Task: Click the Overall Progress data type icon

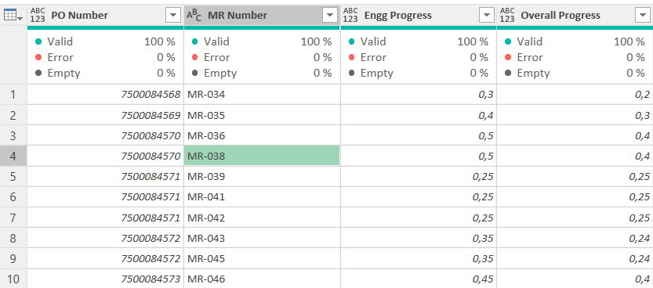Action: 507,16
